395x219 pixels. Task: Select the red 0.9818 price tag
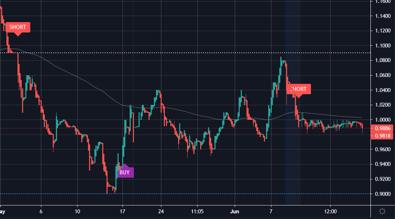(x=383, y=136)
